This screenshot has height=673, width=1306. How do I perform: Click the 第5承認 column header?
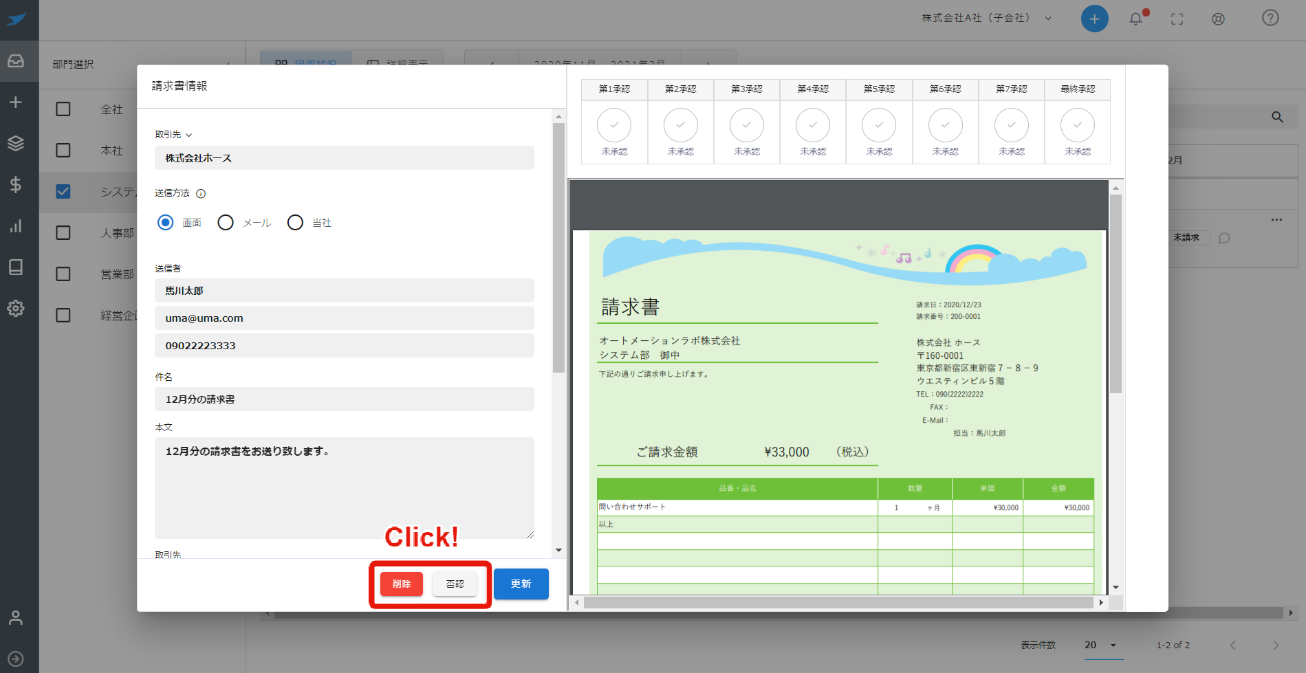pos(879,89)
